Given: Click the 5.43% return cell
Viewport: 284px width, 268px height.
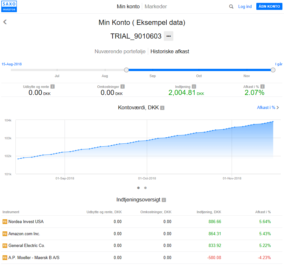Looking at the screenshot, I should (265, 234).
